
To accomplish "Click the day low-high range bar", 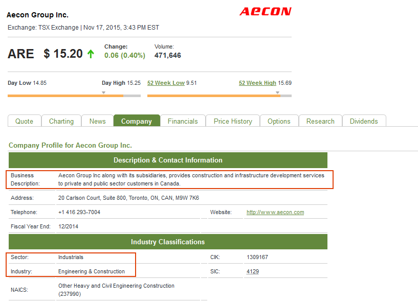I will coord(74,96).
